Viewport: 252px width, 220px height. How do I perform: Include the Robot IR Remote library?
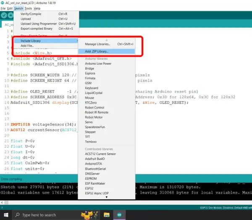[107, 113]
